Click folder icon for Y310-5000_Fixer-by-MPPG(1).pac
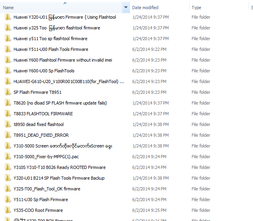This screenshot has height=221, width=253. (x=8, y=157)
